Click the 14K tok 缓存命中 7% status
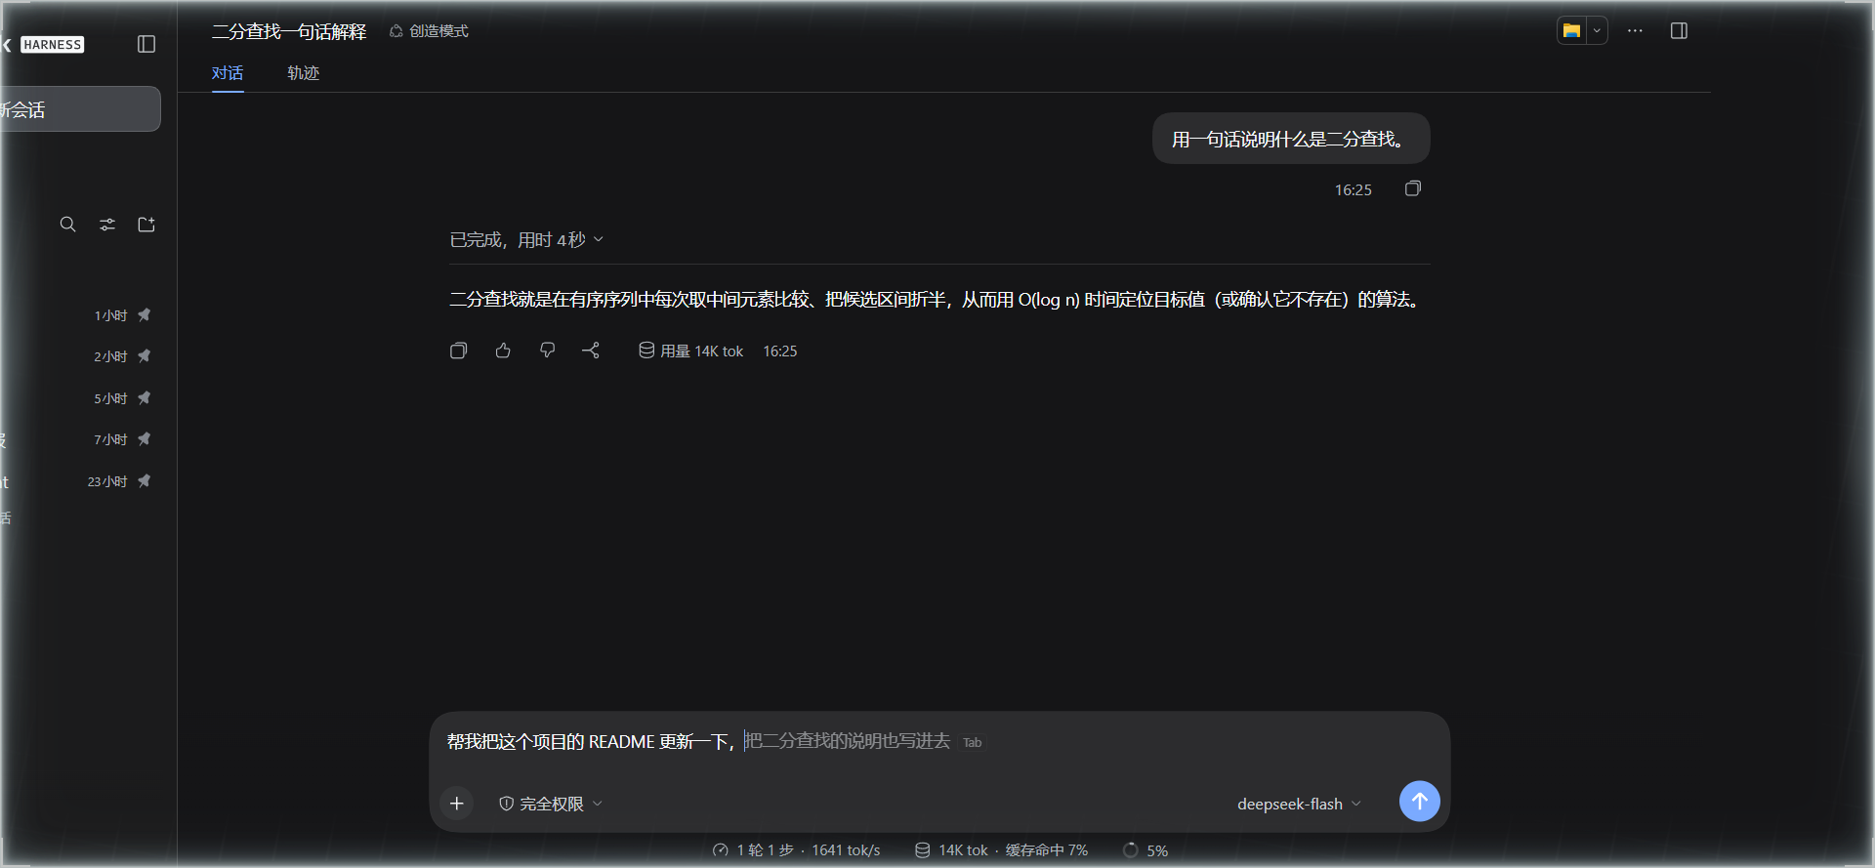 (x=1001, y=850)
